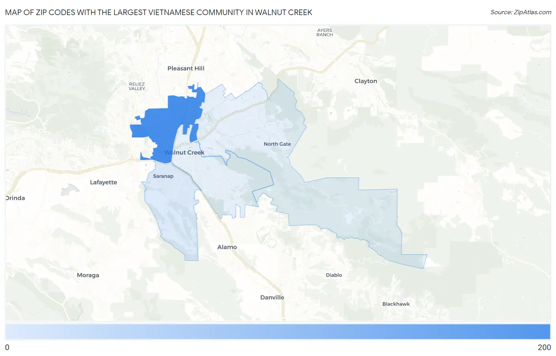Click the Blackhawk label
This screenshot has height=356, width=556.
pos(396,304)
